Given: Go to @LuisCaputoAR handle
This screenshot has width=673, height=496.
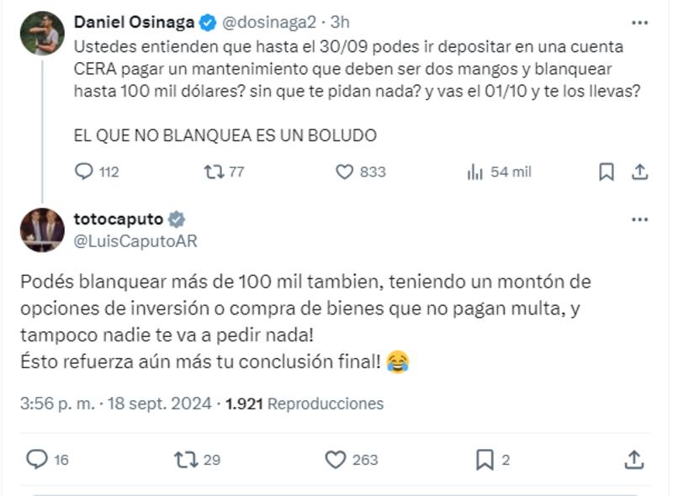Looking at the screenshot, I should pyautogui.click(x=135, y=241).
